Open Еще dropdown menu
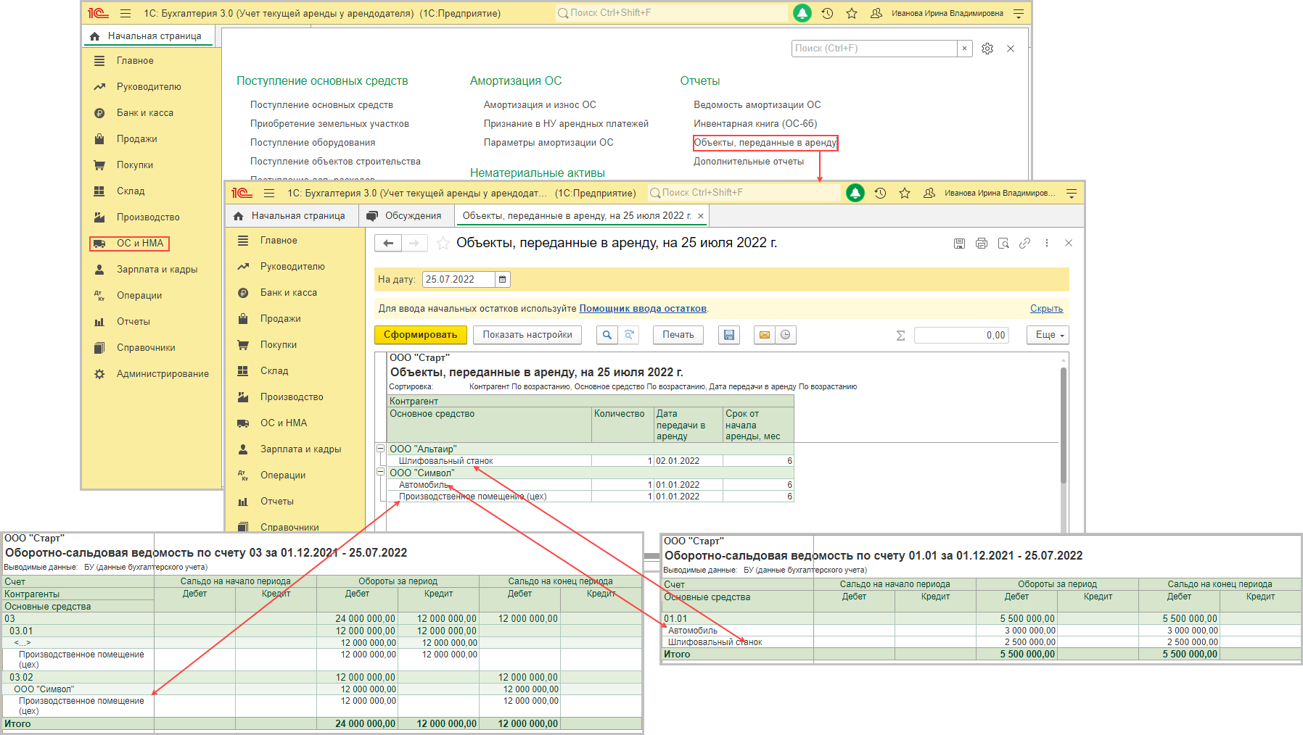 (1048, 335)
